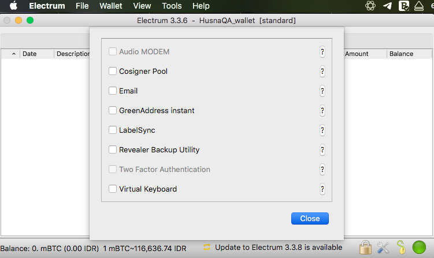Open help for Cosigner Pool plugin
This screenshot has width=434, height=258.
click(x=322, y=72)
